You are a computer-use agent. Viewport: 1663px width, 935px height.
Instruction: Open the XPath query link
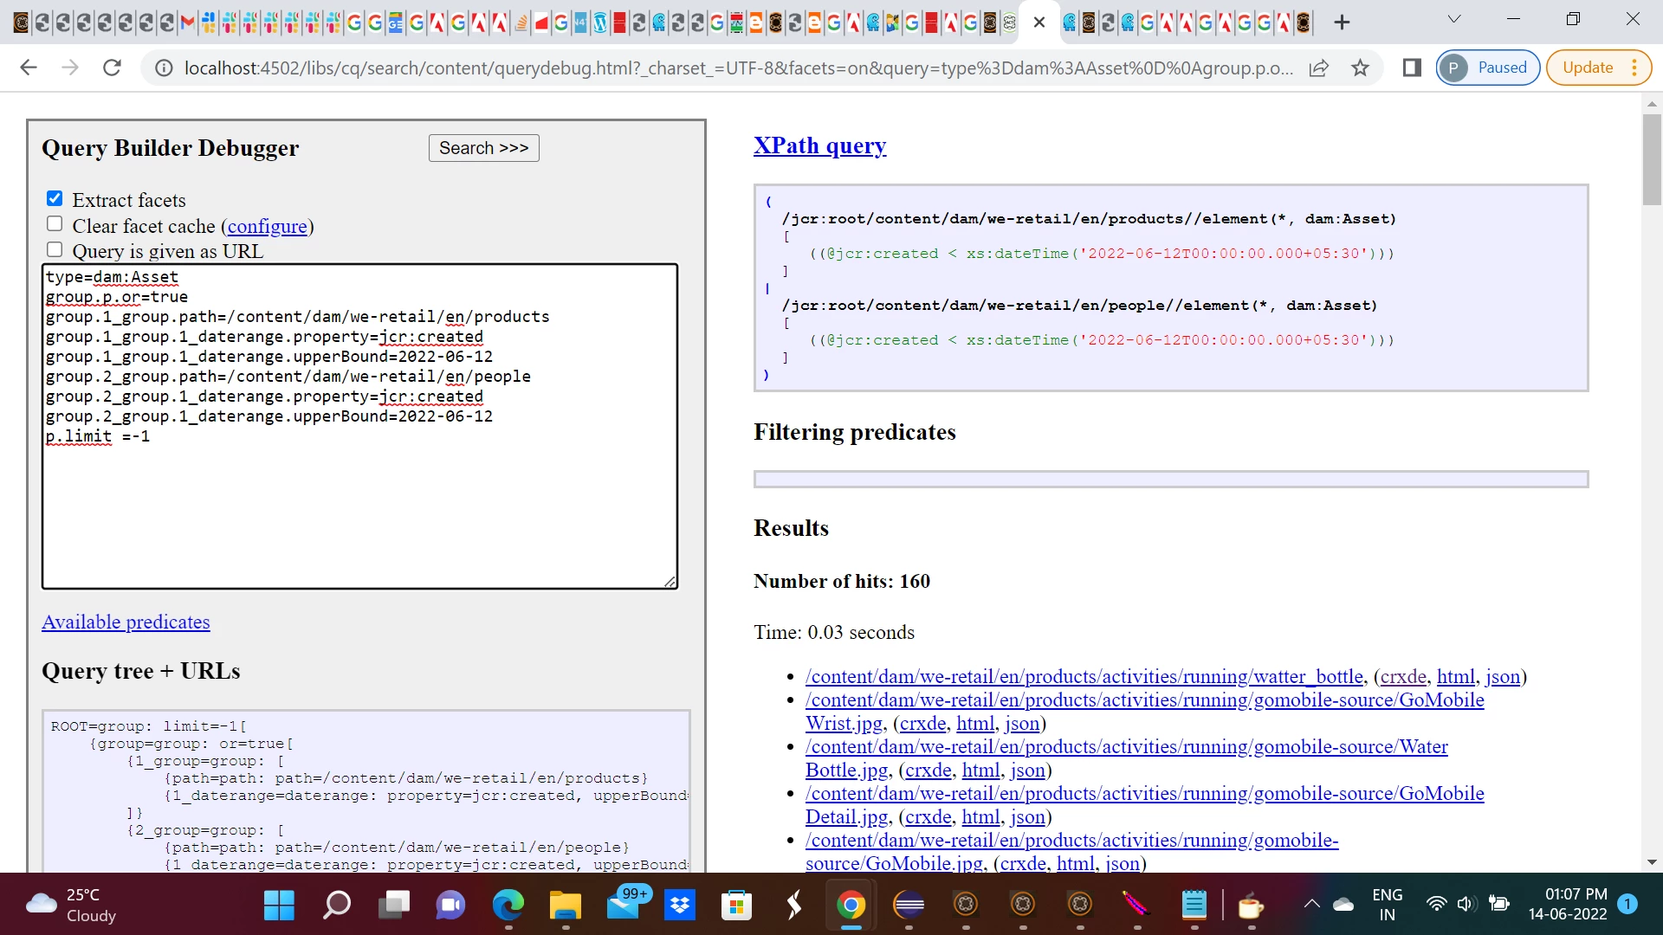[819, 145]
